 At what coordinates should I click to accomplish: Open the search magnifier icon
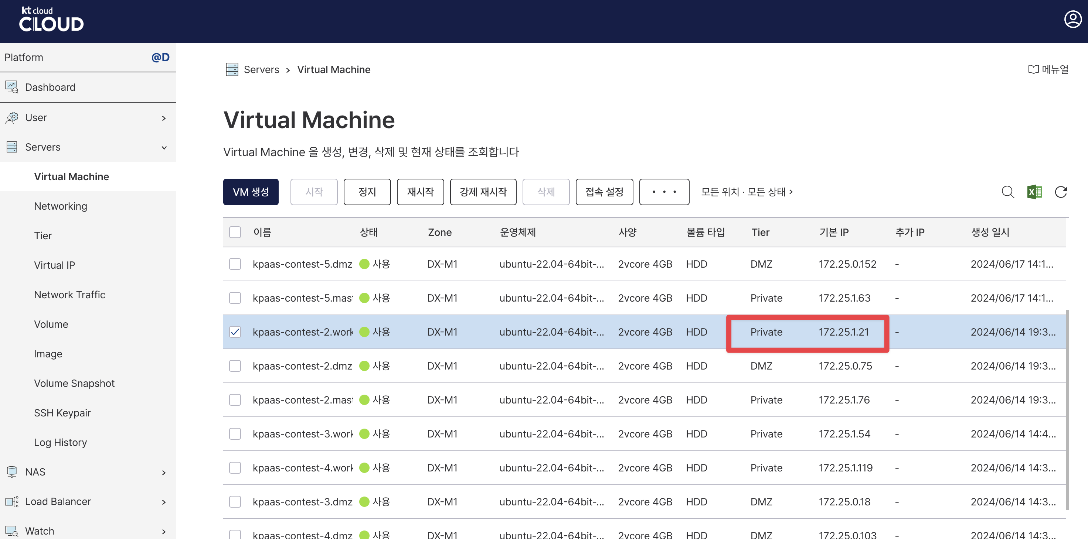click(x=1007, y=192)
